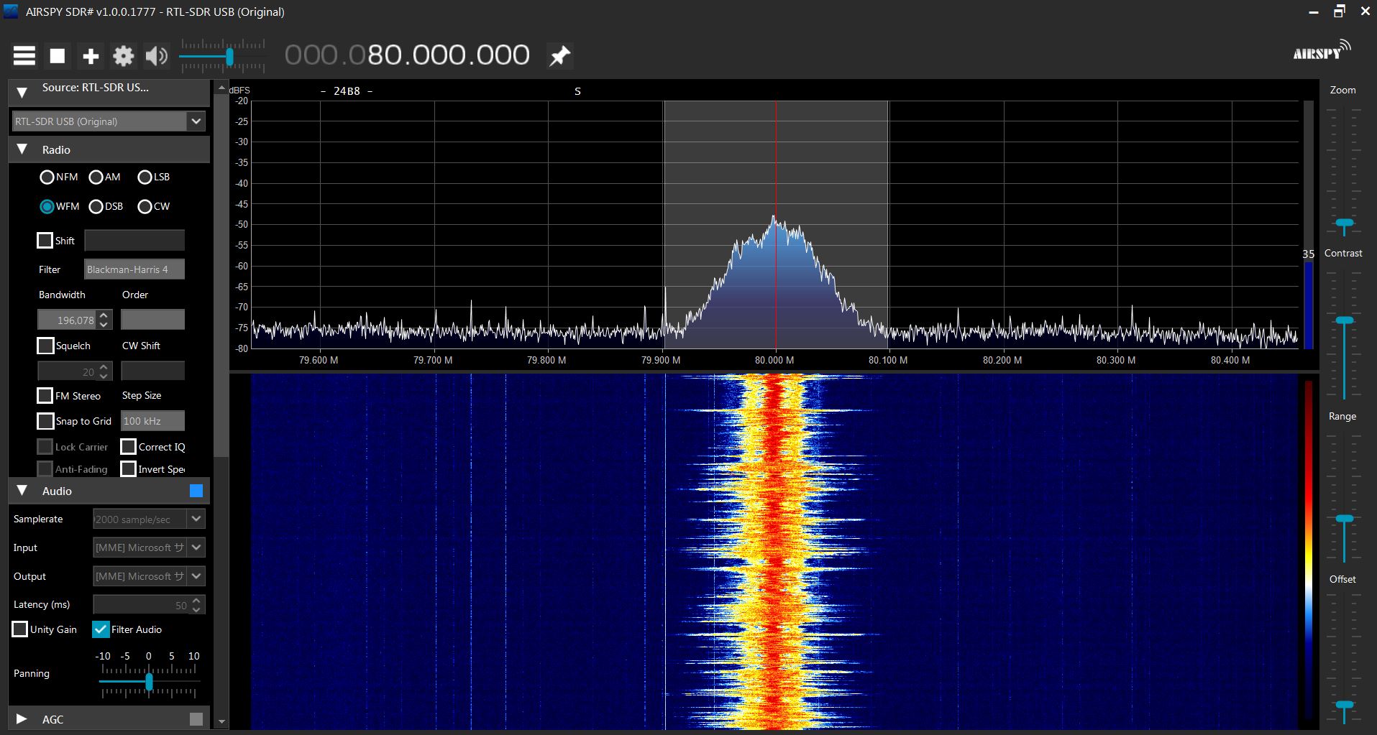Increase the Bandwidth value with the up arrow
The width and height of the screenshot is (1377, 735).
(104, 315)
